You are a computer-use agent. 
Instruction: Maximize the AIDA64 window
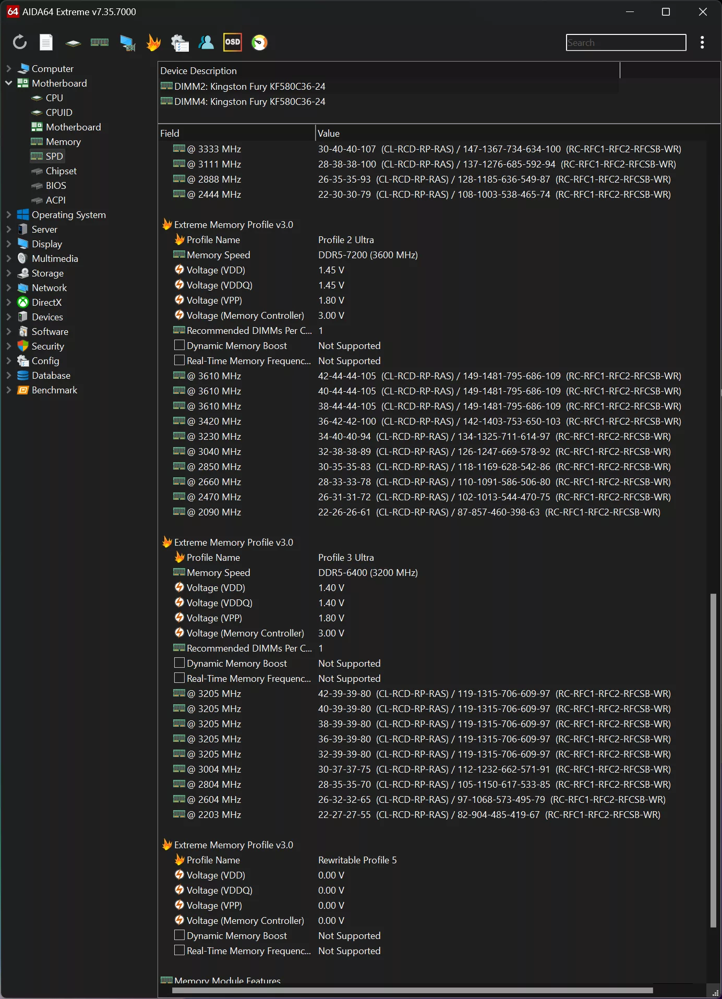pos(666,11)
